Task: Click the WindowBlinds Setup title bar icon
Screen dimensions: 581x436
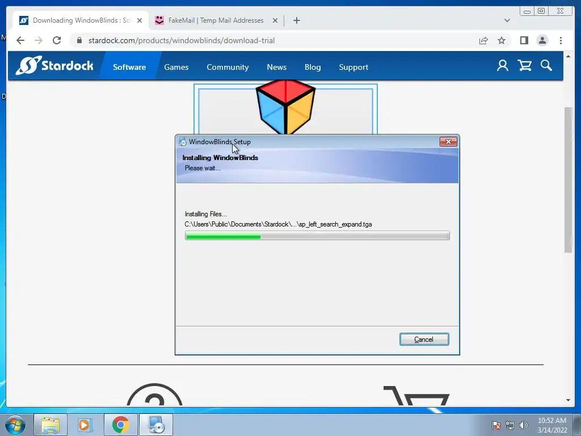Action: coord(182,141)
